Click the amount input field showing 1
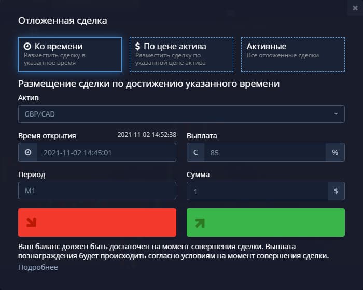 click(257, 191)
